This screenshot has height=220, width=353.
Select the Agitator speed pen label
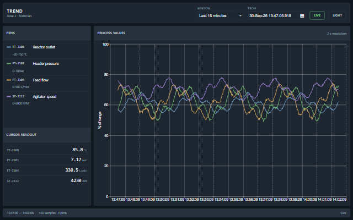45,97
